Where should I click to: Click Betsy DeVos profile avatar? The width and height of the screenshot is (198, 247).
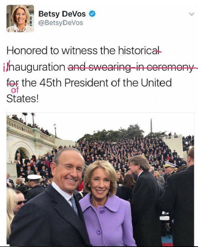pos(20,18)
